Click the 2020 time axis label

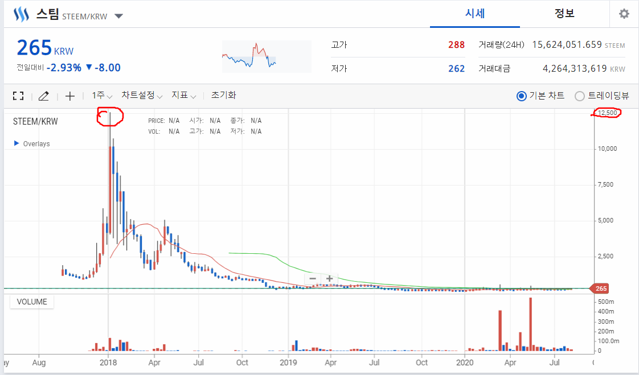click(465, 362)
